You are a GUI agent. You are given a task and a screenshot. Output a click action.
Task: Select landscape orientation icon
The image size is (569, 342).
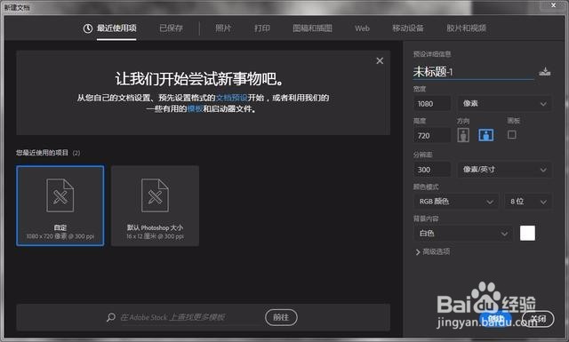click(x=486, y=135)
